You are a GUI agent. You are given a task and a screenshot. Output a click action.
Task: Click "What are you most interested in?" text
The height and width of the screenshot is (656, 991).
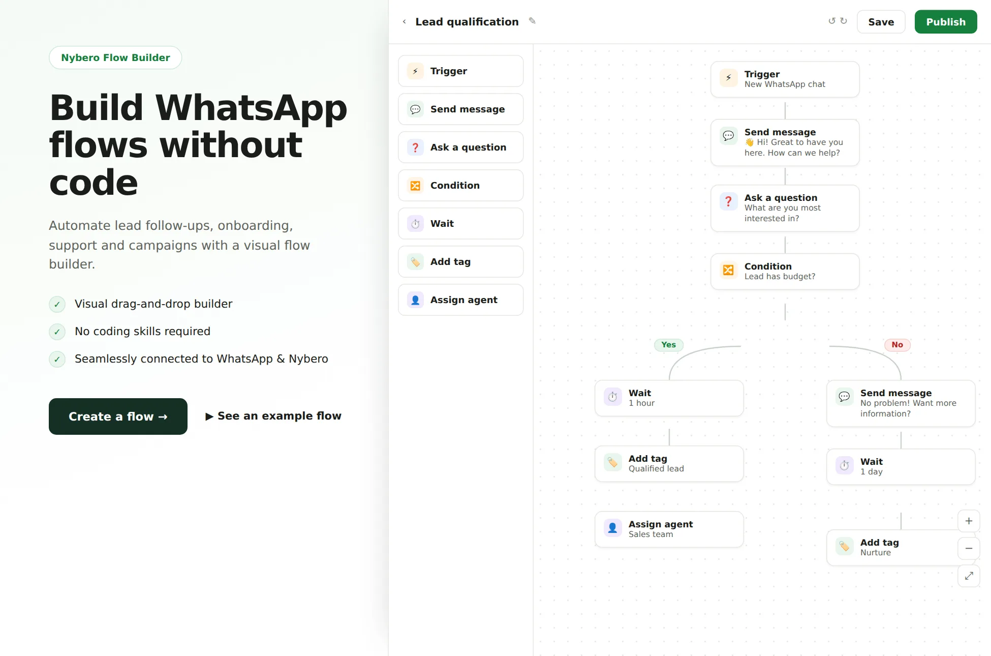(783, 213)
